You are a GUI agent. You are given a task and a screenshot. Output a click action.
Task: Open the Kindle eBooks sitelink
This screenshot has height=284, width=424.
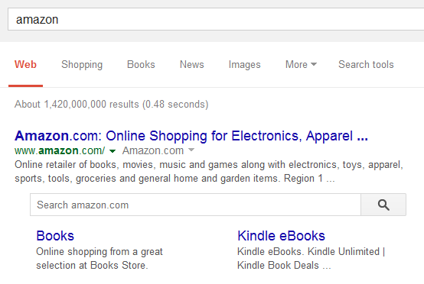(x=281, y=236)
